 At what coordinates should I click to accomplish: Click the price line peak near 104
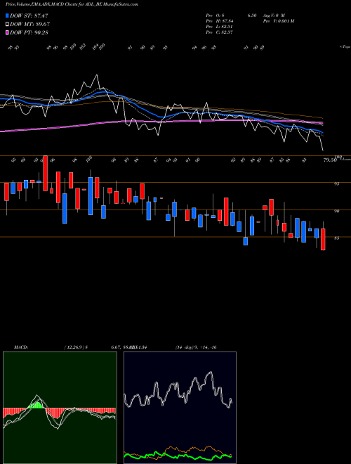click(96, 75)
